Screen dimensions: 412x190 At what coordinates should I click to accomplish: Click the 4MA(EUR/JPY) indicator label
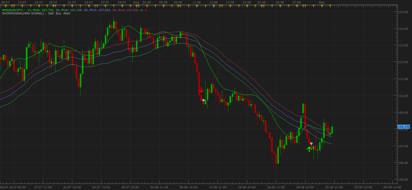tap(12, 10)
